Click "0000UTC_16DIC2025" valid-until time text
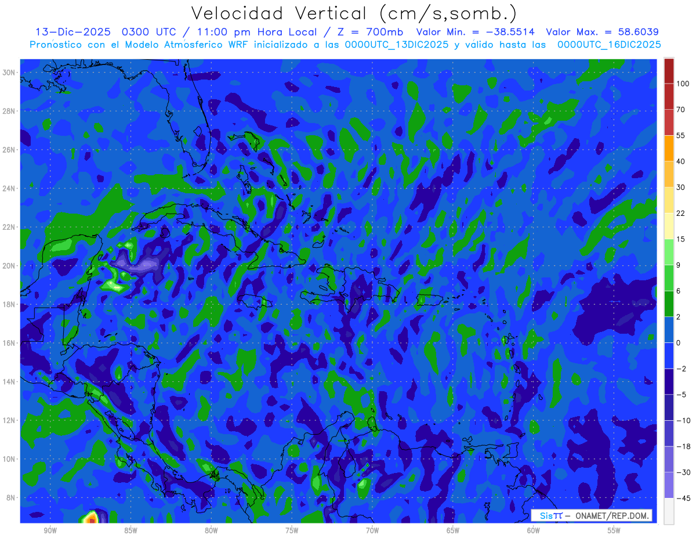Image resolution: width=696 pixels, height=538 pixels. click(x=609, y=45)
